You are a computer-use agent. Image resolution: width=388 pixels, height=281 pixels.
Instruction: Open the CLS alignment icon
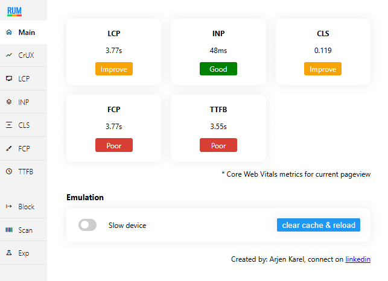pyautogui.click(x=9, y=125)
